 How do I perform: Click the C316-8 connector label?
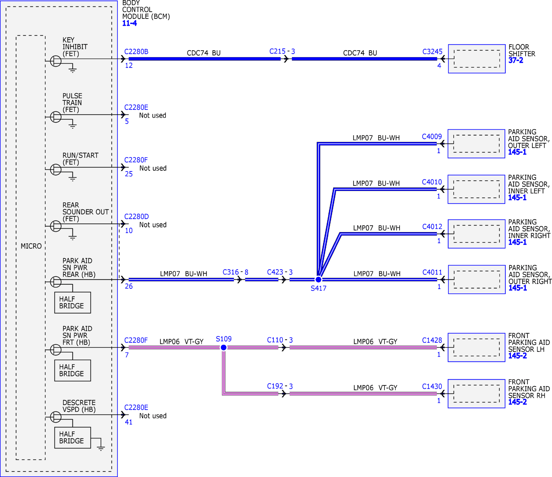click(x=236, y=272)
